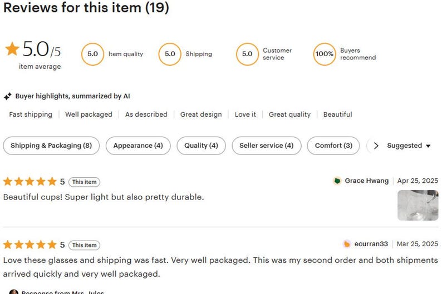This screenshot has height=294, width=442.
Task: Click the Item quality 5.0 circle
Action: click(x=93, y=54)
